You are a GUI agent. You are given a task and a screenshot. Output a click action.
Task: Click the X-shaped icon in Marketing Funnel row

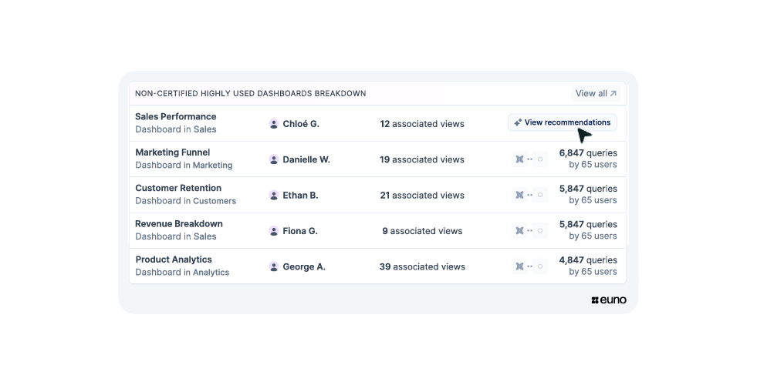519,159
